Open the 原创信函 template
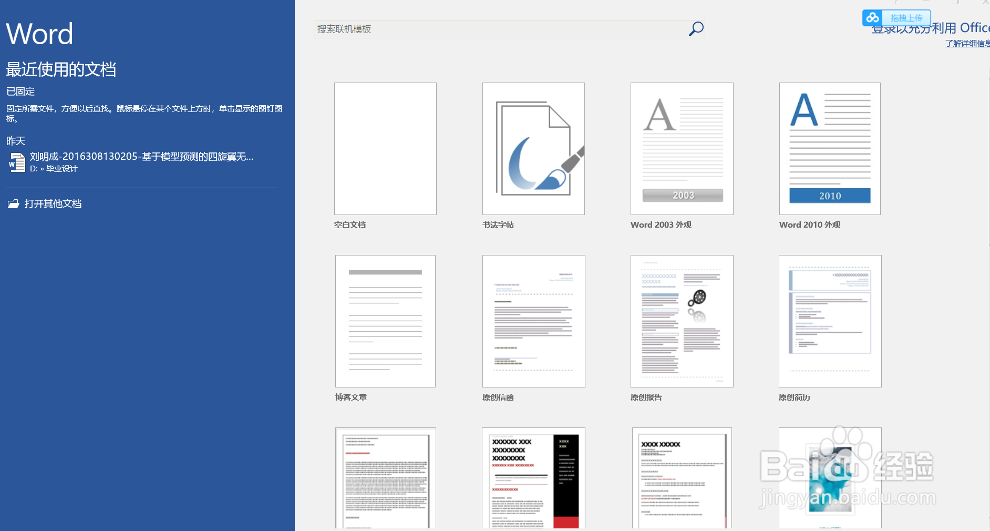 [x=533, y=321]
